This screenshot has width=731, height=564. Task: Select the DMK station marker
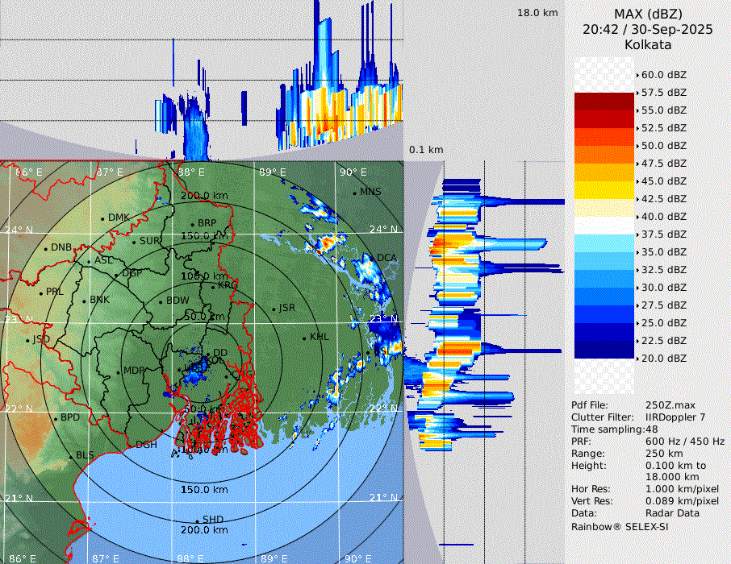(x=102, y=218)
